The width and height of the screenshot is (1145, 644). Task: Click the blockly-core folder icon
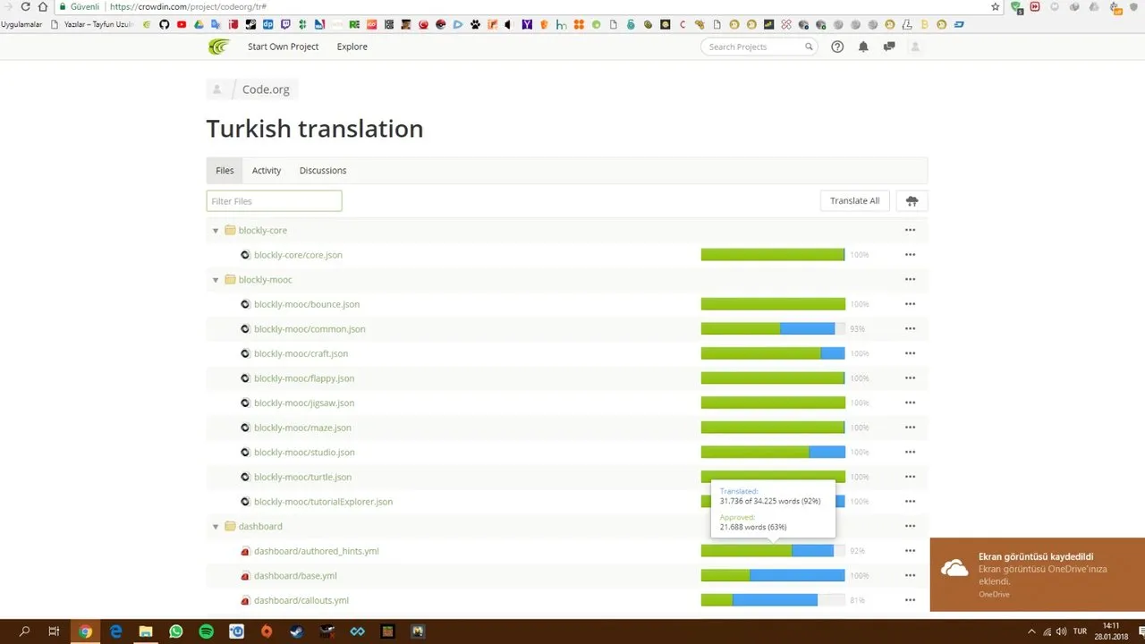[230, 230]
